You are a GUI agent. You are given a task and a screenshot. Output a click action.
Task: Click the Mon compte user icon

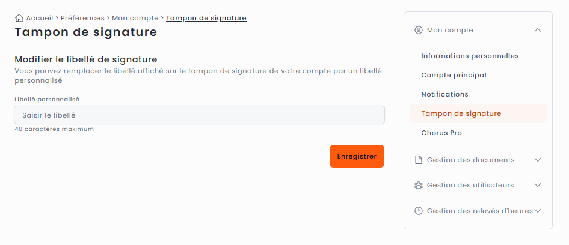click(419, 30)
